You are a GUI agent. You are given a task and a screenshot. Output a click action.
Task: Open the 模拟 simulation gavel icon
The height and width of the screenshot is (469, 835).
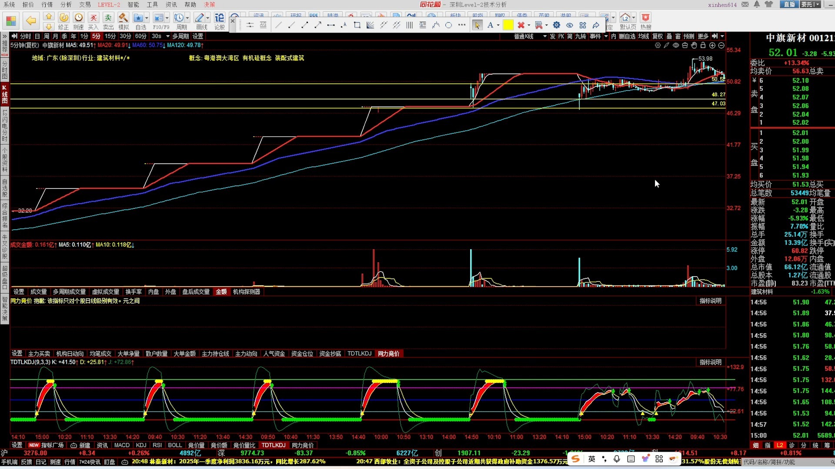point(124,21)
